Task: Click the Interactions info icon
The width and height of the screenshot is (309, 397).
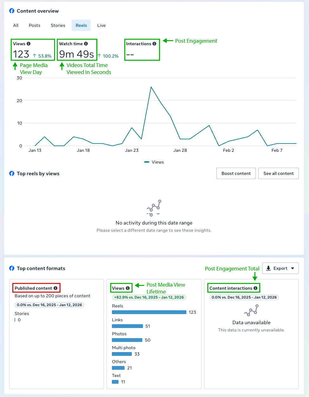Action: 154,44
